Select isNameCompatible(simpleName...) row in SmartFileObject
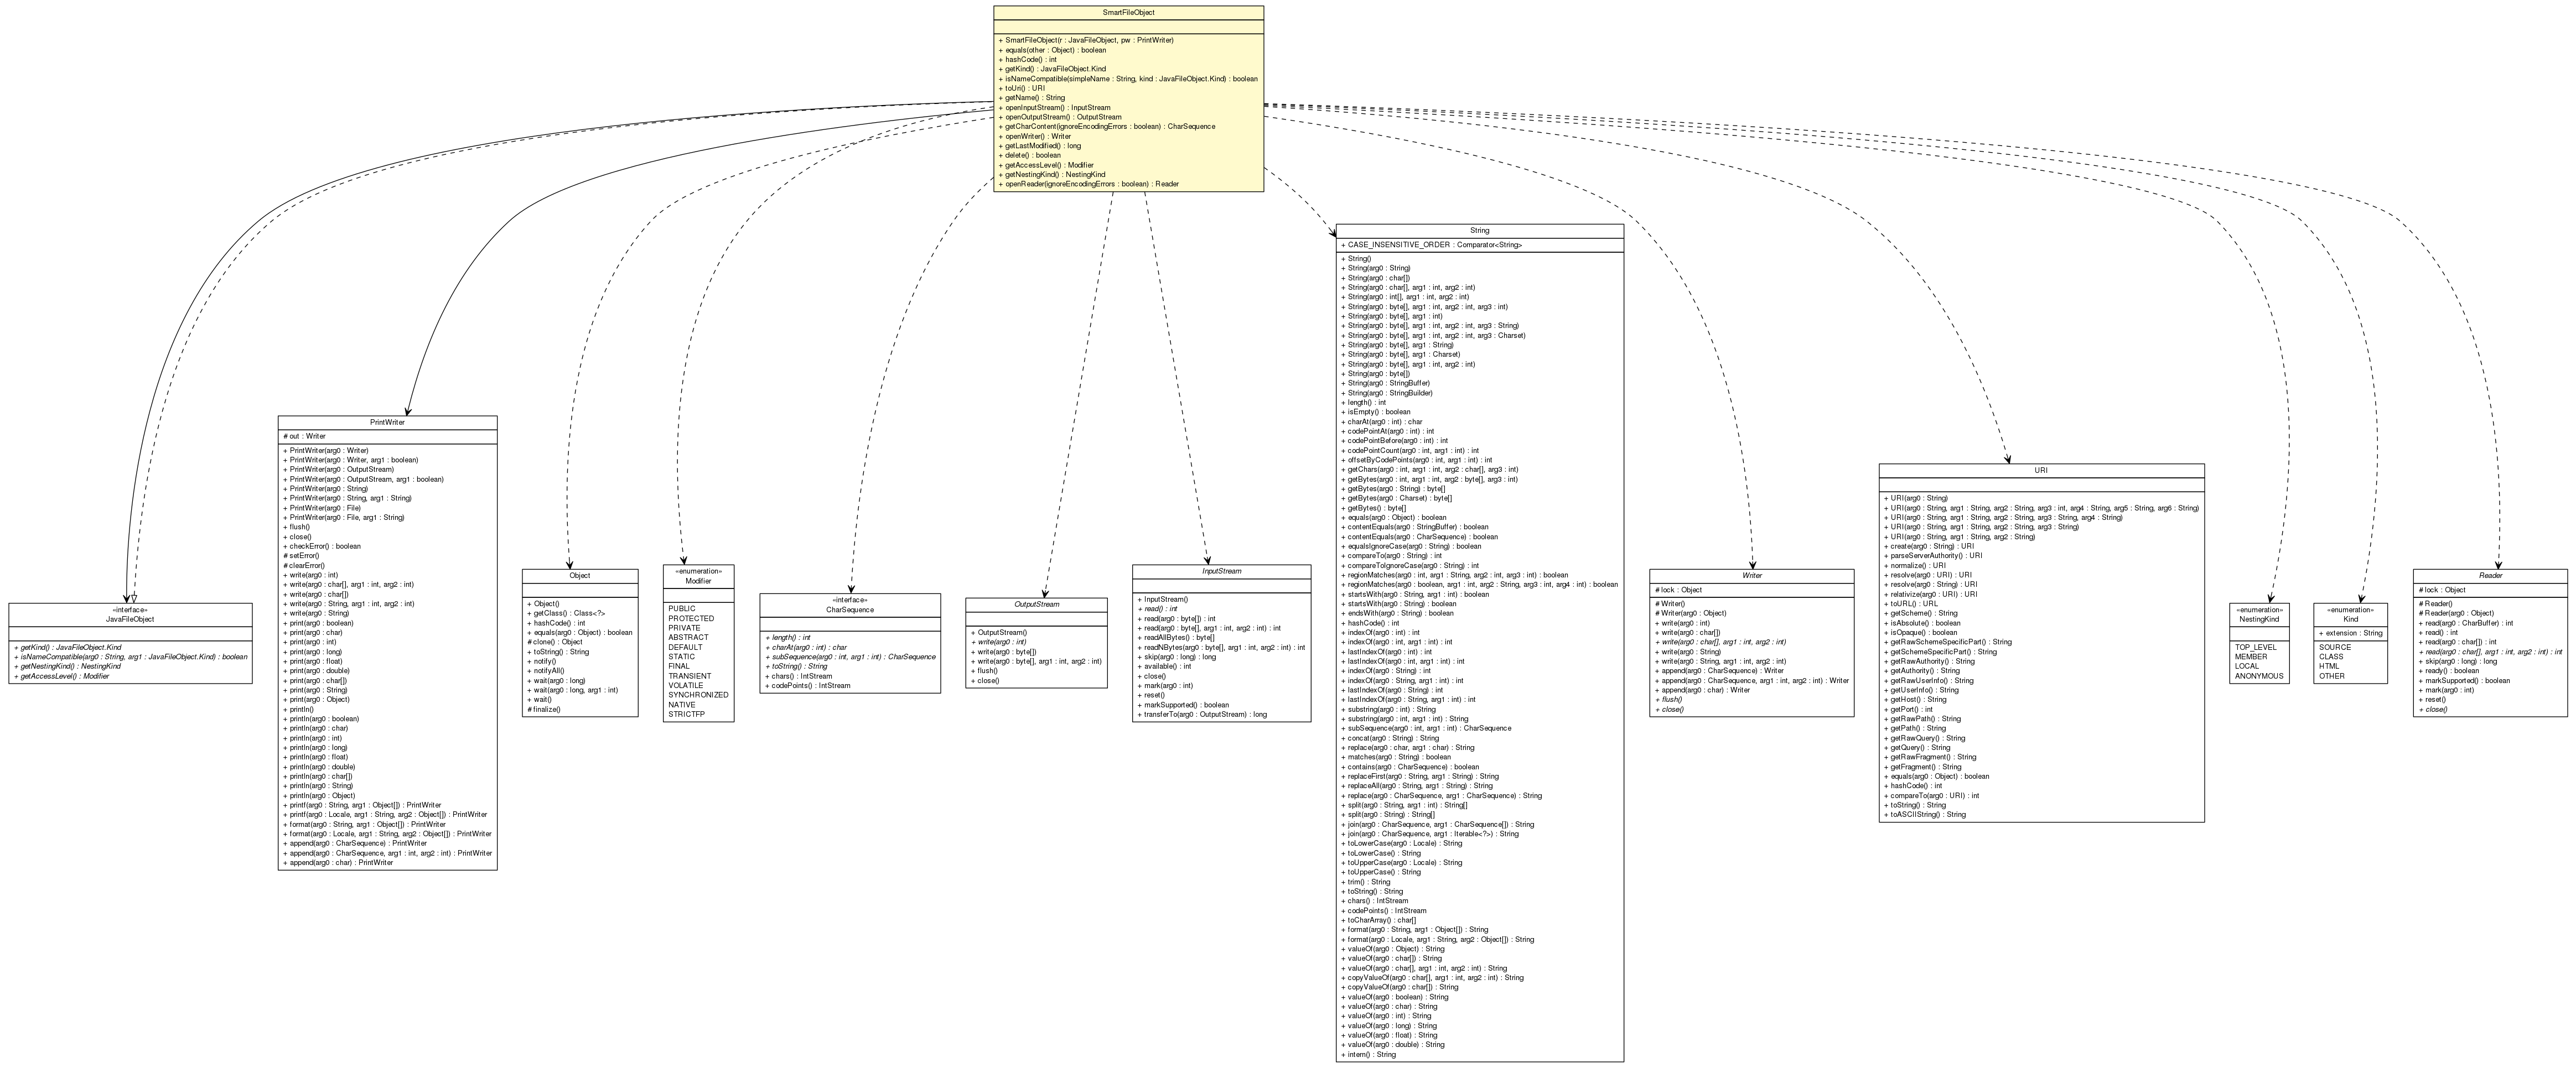 tap(1128, 79)
